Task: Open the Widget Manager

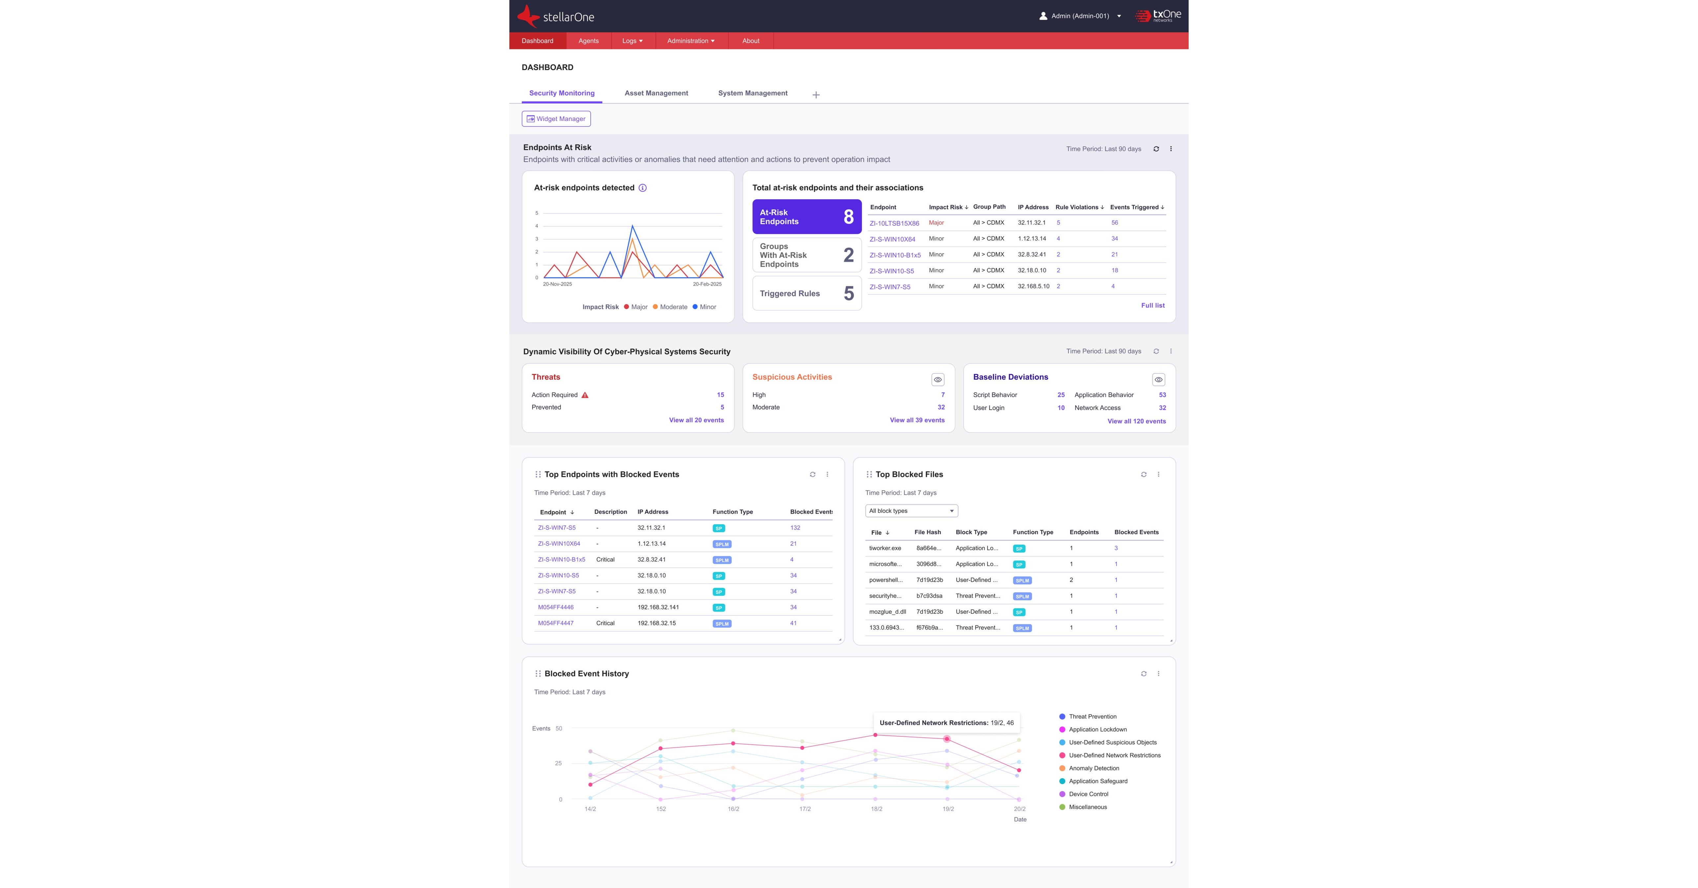Action: (556, 118)
